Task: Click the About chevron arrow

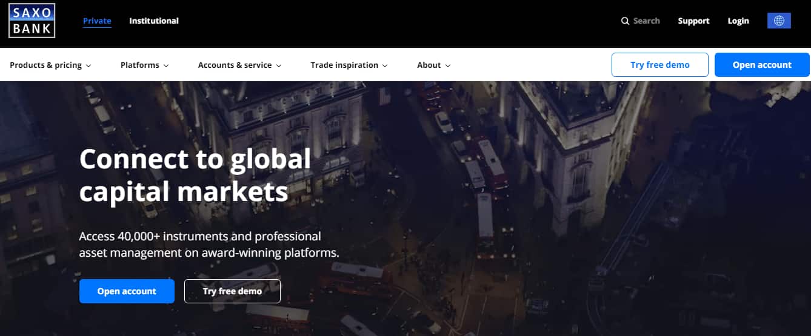Action: click(448, 65)
